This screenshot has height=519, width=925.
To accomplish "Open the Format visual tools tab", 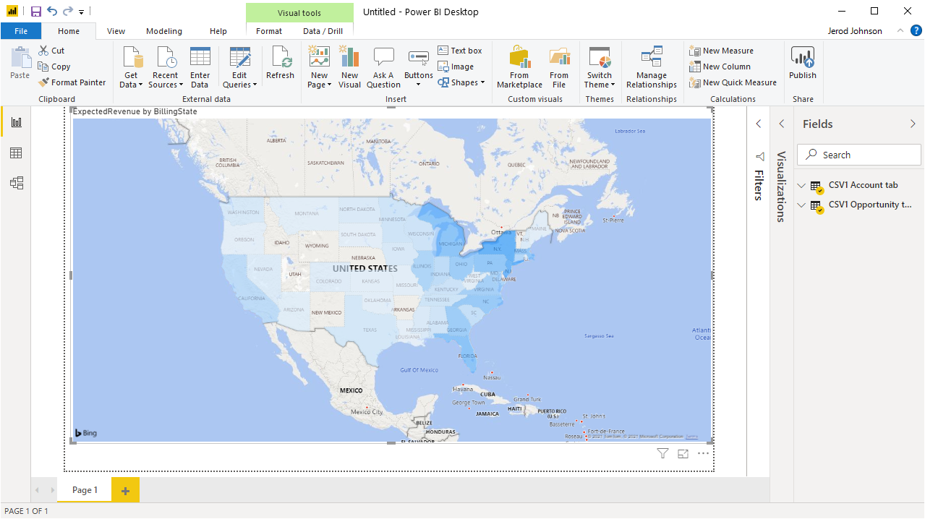I will (269, 31).
